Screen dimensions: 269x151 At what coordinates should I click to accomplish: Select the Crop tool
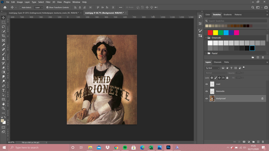coord(3,36)
